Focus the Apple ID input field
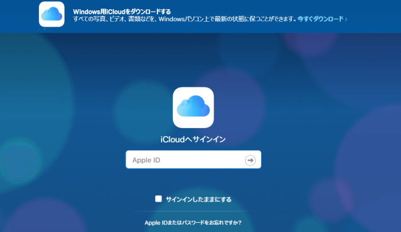The width and height of the screenshot is (401, 232). tap(194, 159)
